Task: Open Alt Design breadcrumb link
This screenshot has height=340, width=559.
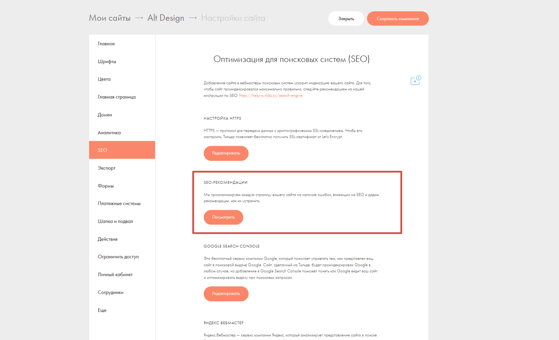Action: (166, 18)
